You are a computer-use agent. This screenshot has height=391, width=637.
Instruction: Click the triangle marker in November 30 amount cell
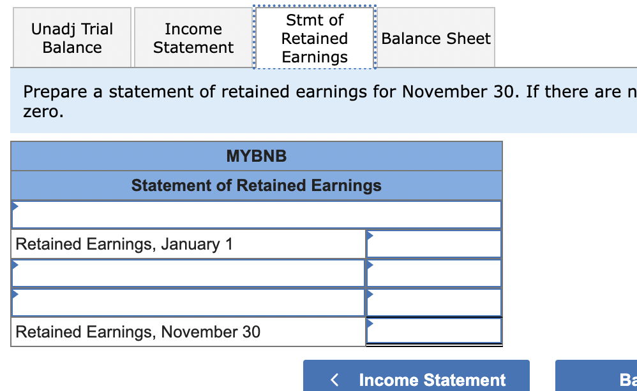pos(370,323)
